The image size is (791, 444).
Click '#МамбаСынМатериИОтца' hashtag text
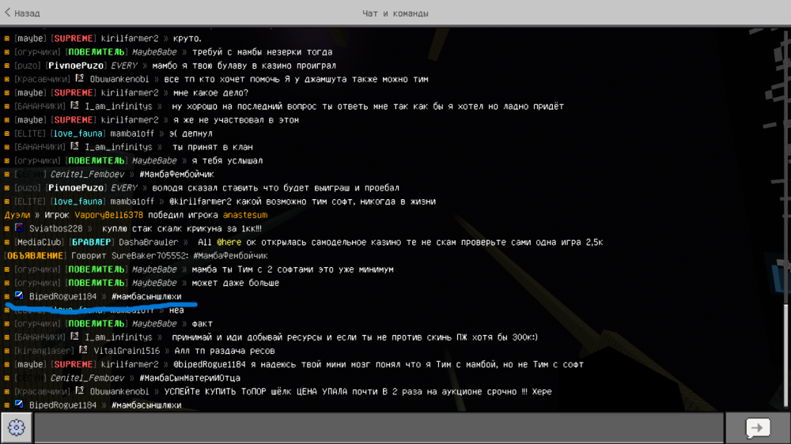tap(190, 378)
